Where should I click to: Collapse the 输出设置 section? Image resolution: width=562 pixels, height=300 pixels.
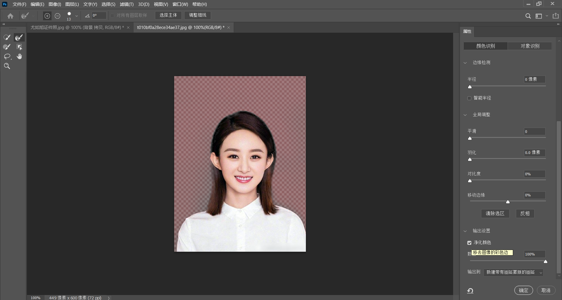[465, 231]
